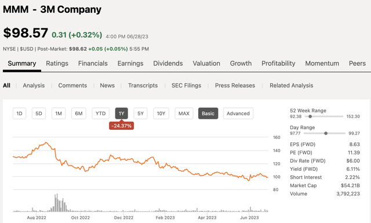The image size is (371, 223).
Task: Click the Jun 2023 volume spike bar
Action: tap(250, 209)
